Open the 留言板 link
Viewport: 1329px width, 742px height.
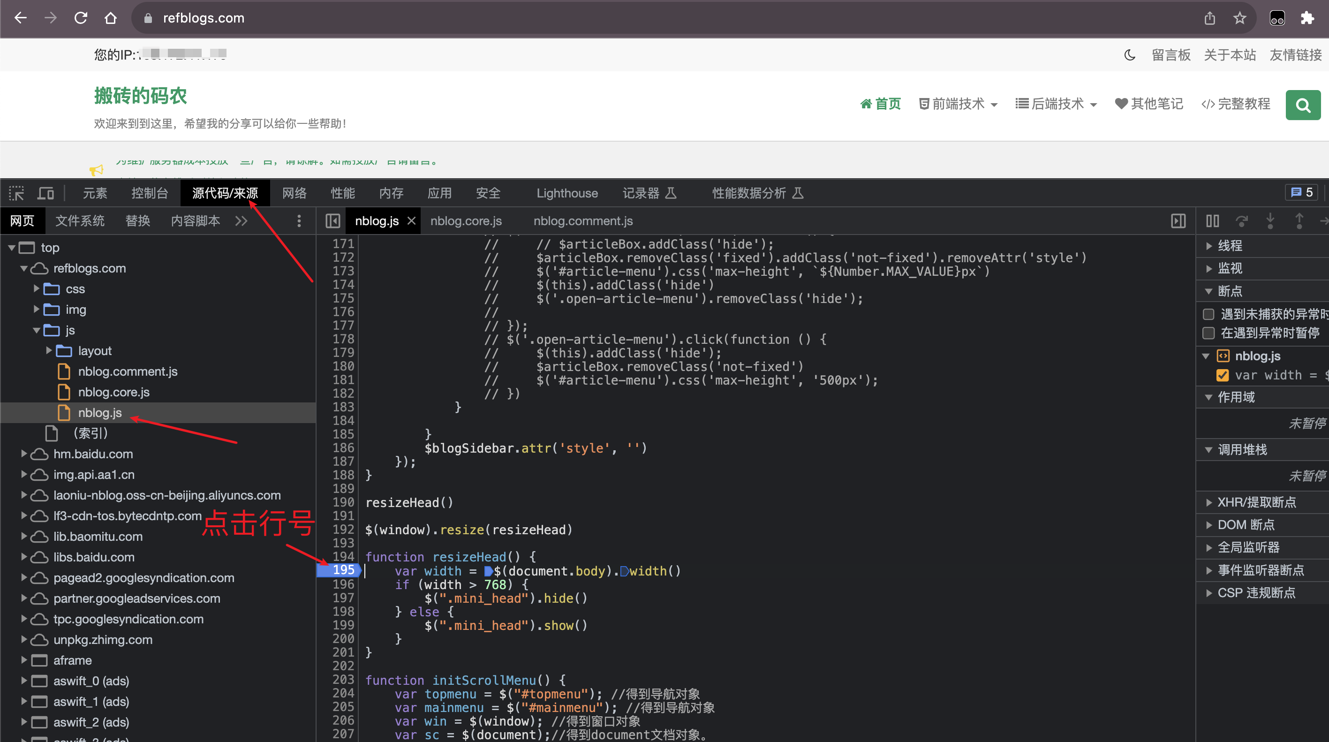click(x=1170, y=55)
